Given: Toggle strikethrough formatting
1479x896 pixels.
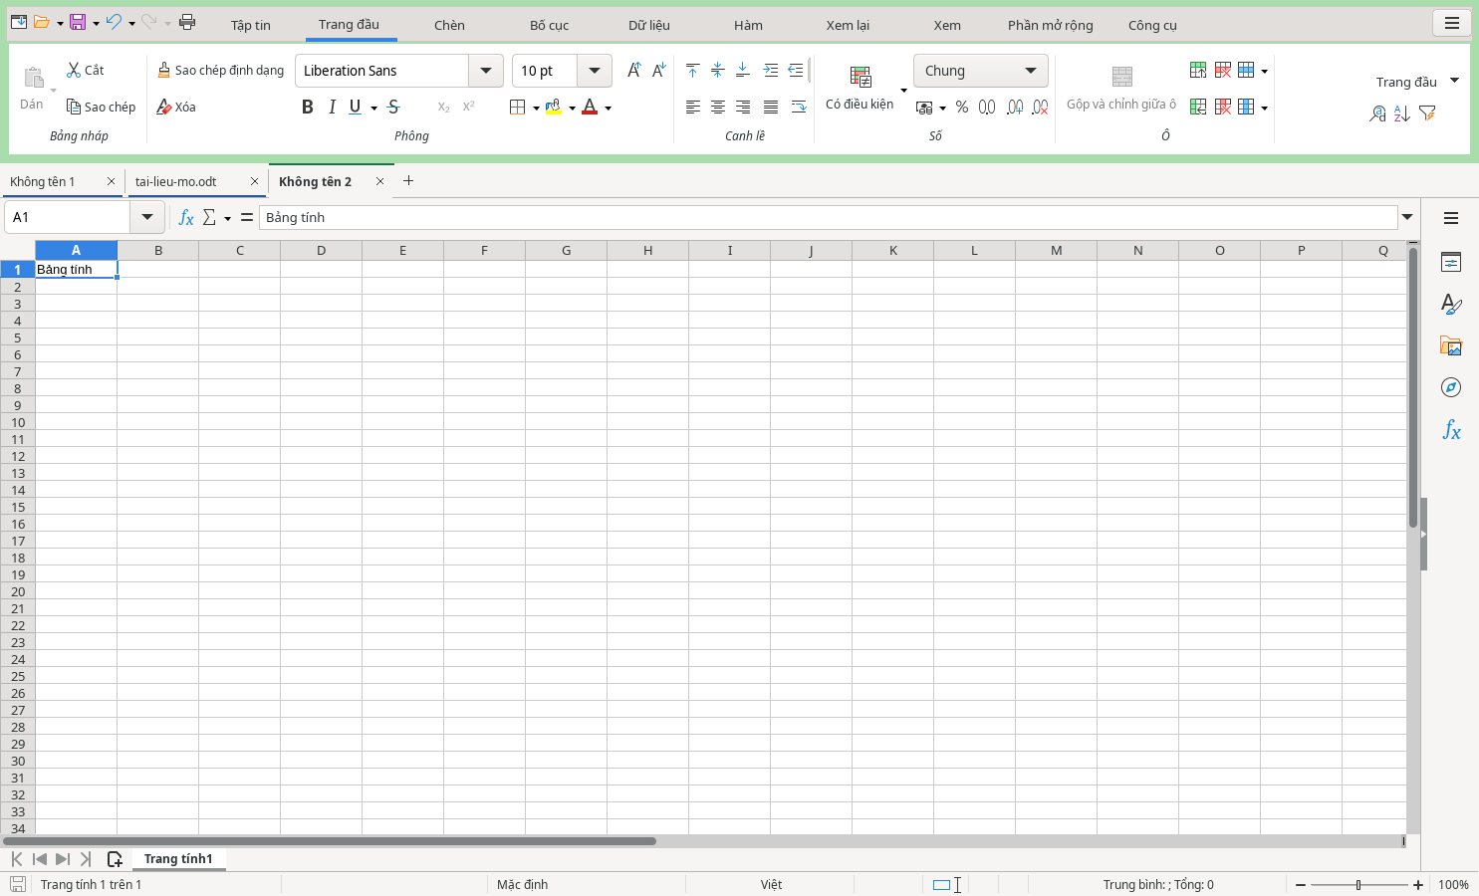Looking at the screenshot, I should (x=393, y=107).
